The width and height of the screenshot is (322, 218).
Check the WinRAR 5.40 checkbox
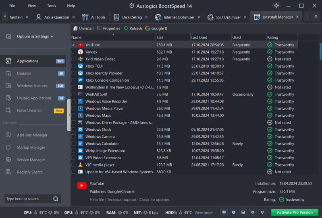73,94
